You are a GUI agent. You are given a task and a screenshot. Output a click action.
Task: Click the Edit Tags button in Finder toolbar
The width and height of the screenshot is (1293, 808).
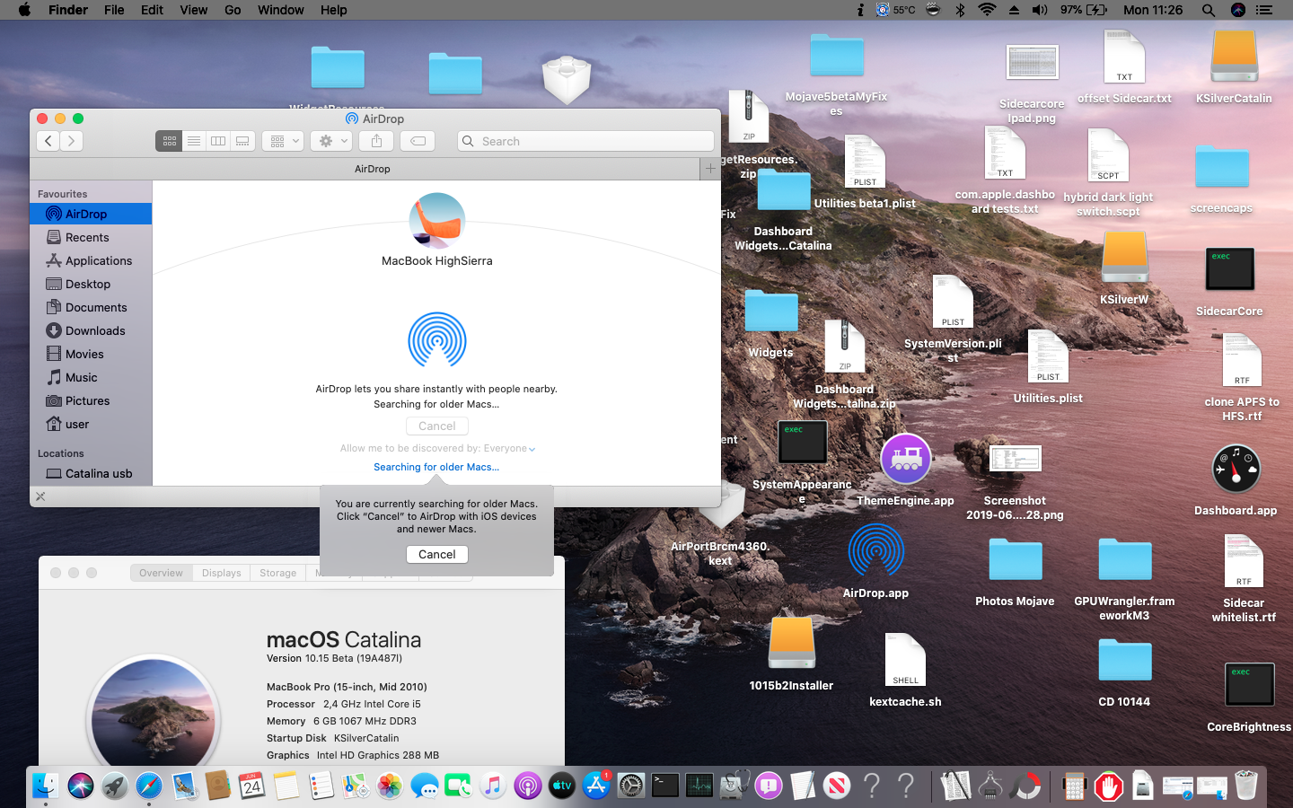[418, 141]
